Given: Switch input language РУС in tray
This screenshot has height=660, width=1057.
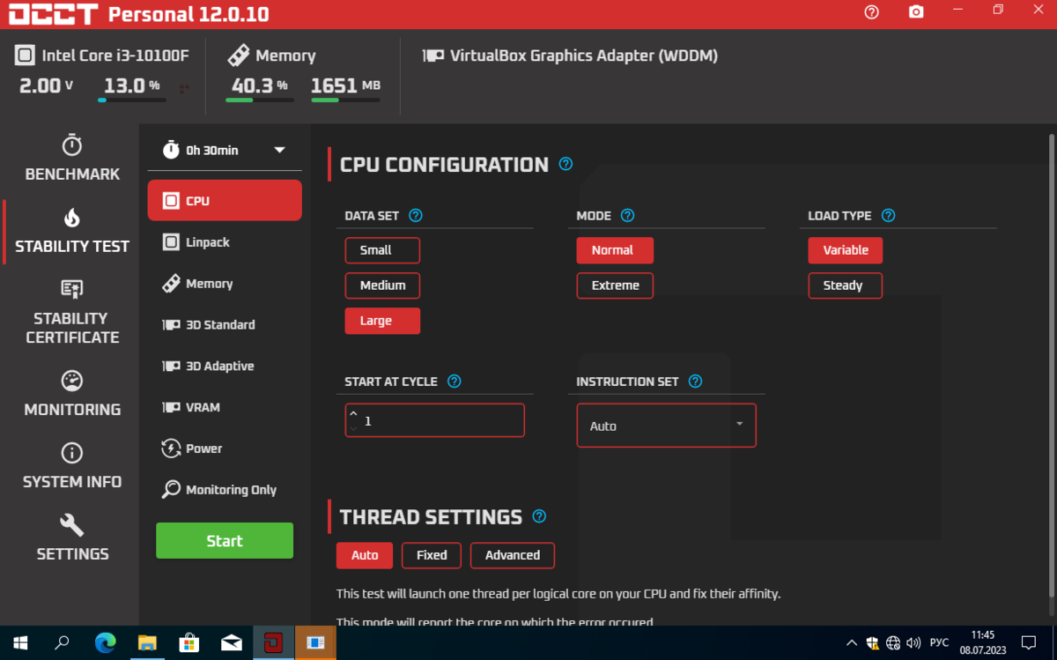Looking at the screenshot, I should [940, 643].
